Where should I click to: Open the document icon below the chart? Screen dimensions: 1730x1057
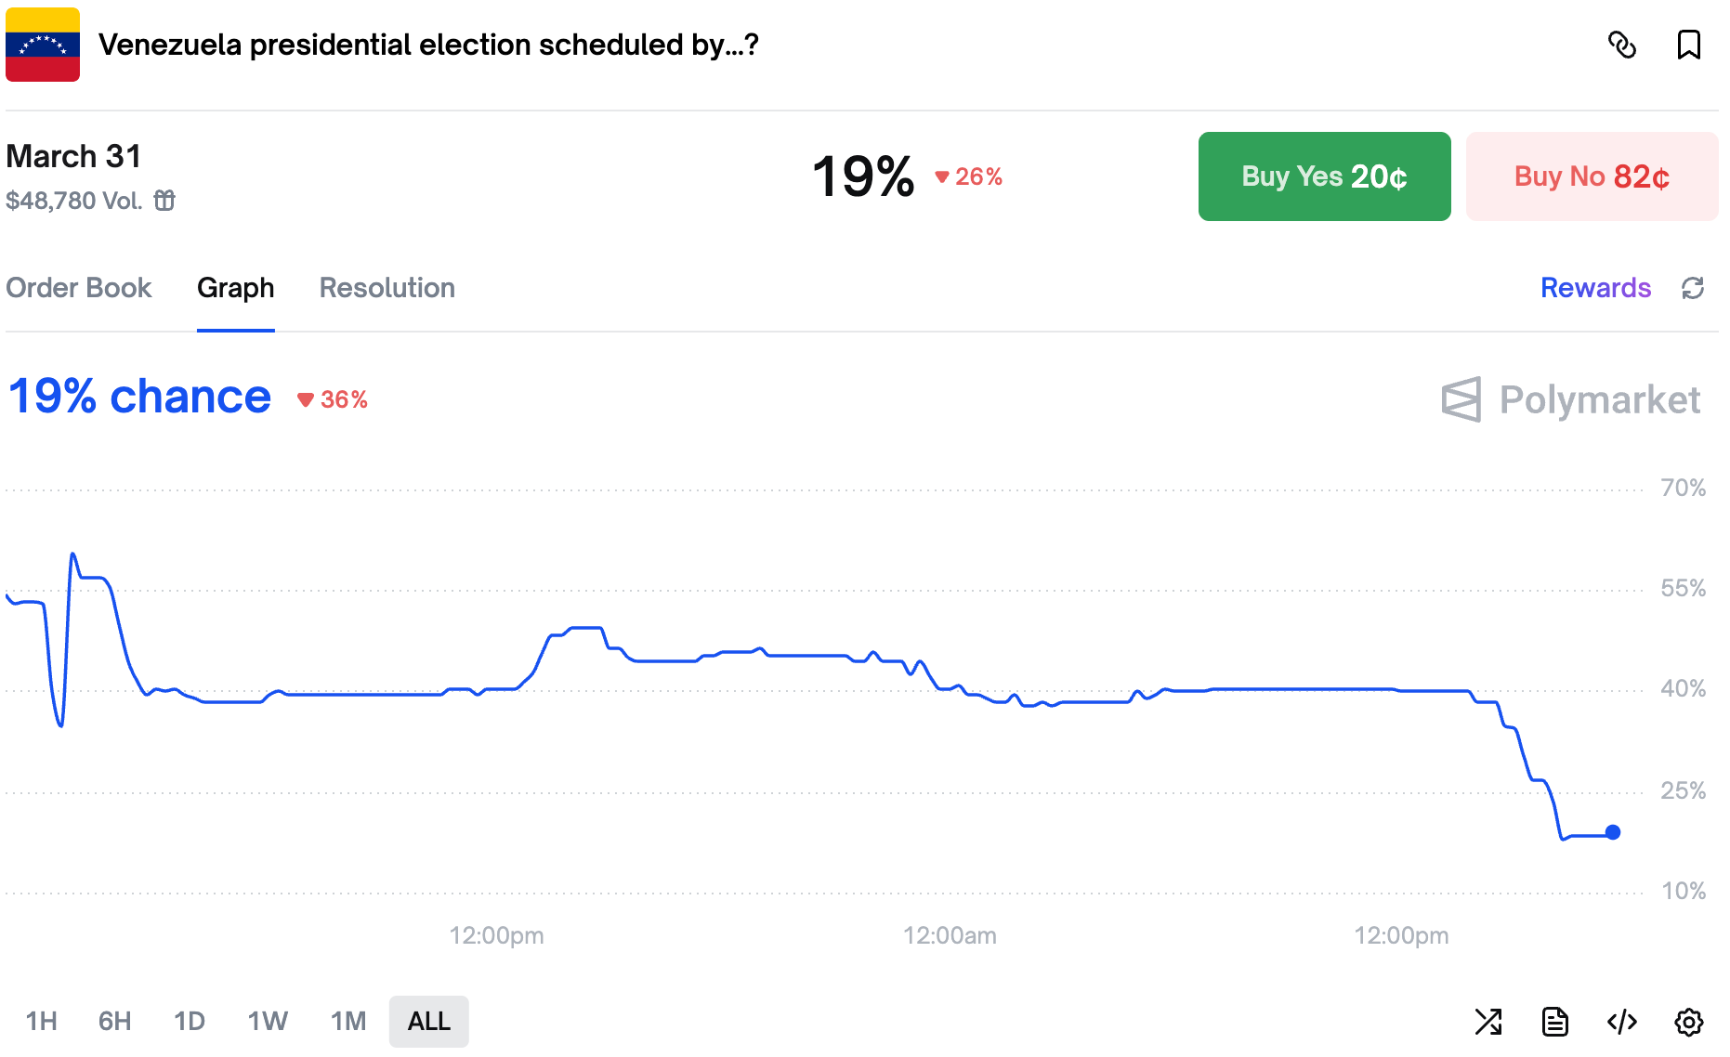1555,1022
